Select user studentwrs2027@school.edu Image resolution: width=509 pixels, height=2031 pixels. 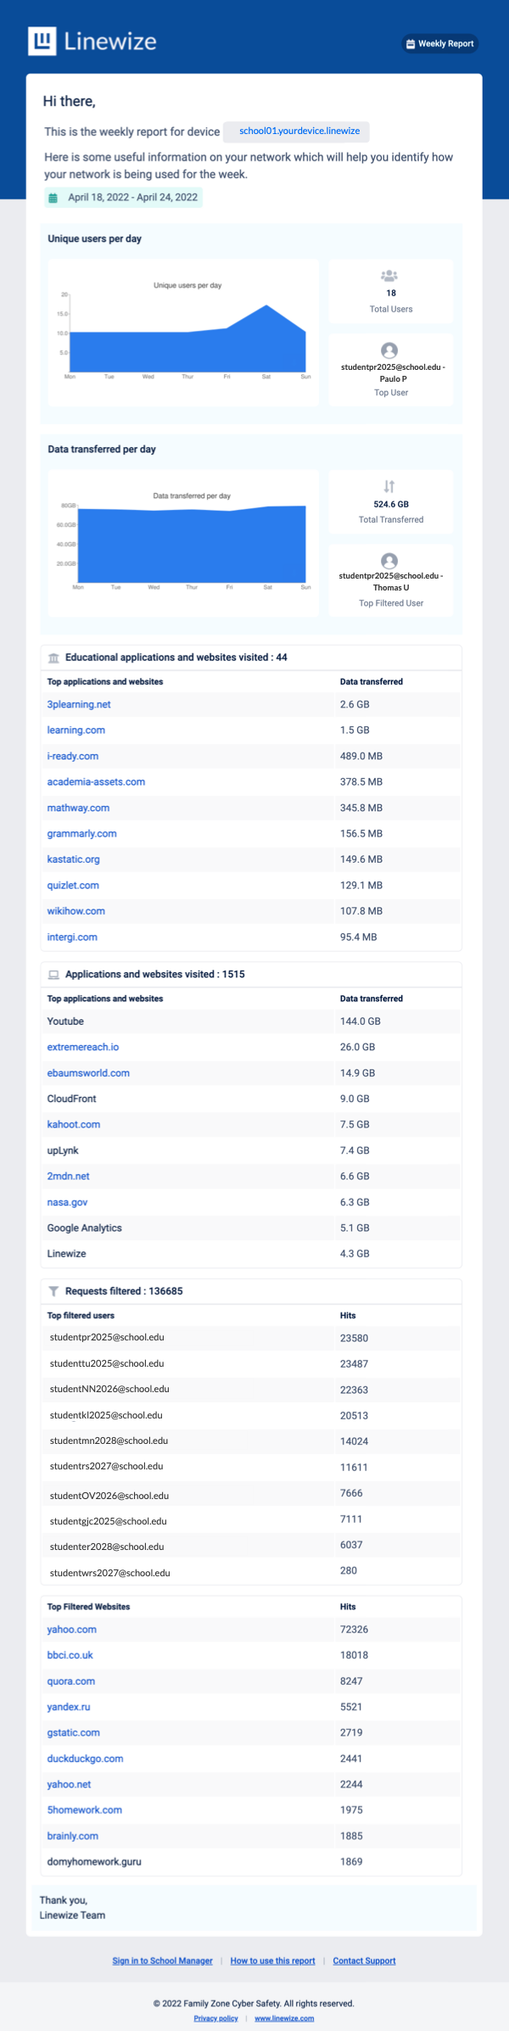coord(110,1574)
